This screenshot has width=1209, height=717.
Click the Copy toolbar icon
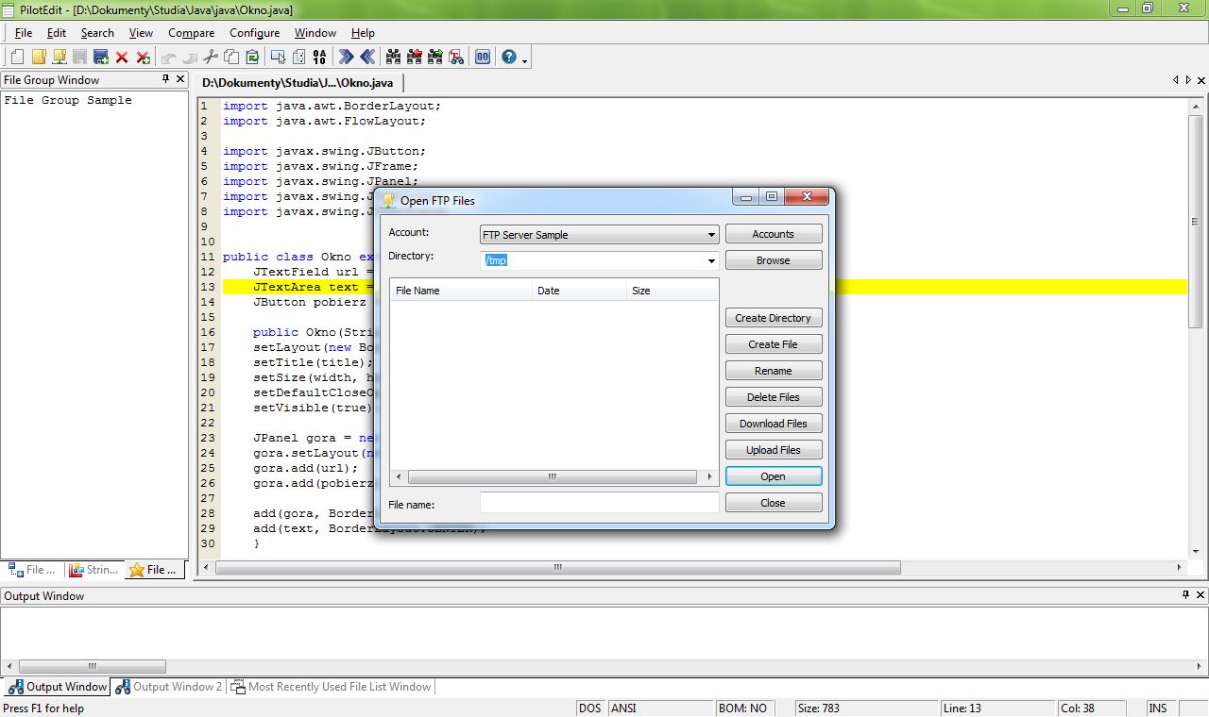(x=231, y=58)
